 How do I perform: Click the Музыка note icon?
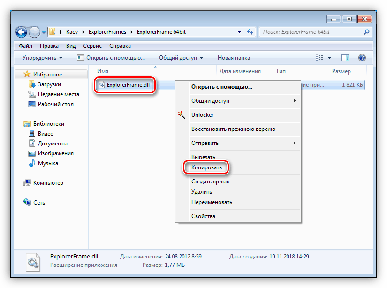pyautogui.click(x=32, y=163)
